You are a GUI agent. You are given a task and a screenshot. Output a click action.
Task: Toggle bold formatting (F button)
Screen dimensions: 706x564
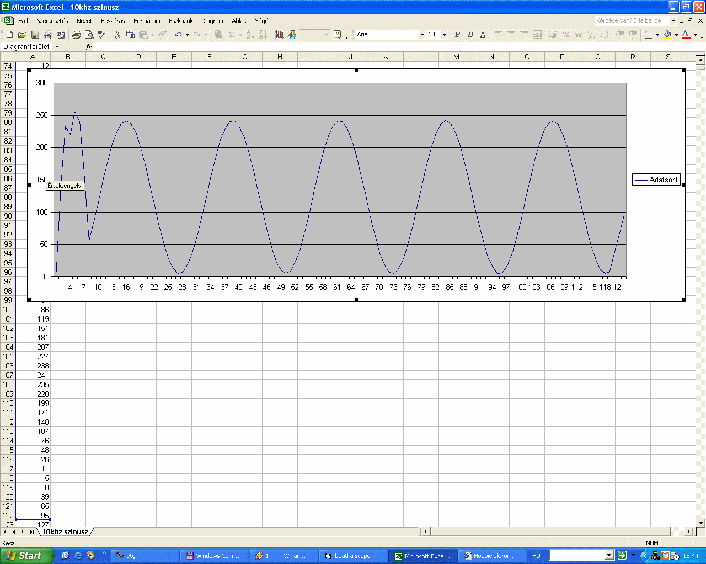click(x=457, y=35)
